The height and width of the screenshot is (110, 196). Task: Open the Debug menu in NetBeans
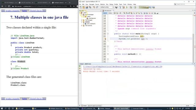pos(111,4)
